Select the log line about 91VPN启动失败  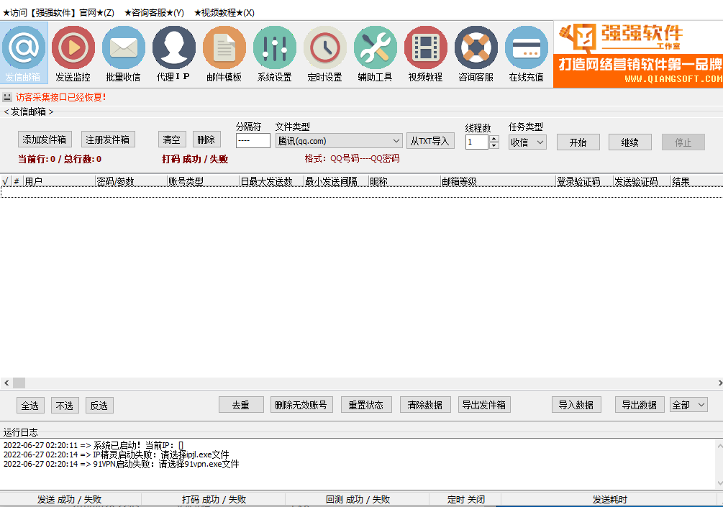pyautogui.click(x=122, y=464)
